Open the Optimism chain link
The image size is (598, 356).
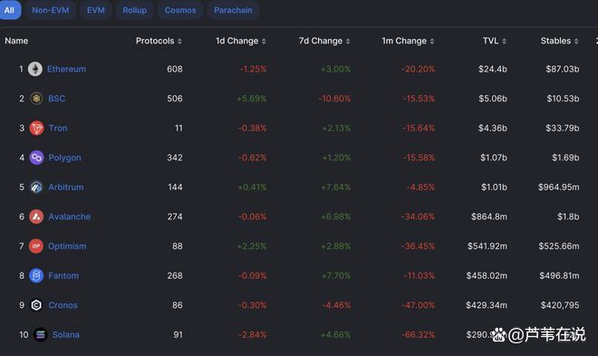pos(67,246)
